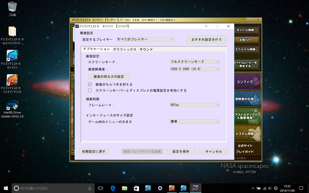
Task: Expand the フレームレート 60fps dropdown
Action: (x=195, y=105)
